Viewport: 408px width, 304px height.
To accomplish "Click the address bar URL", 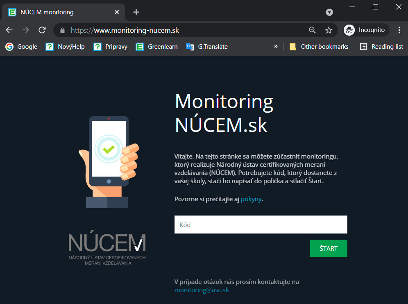I will point(125,30).
